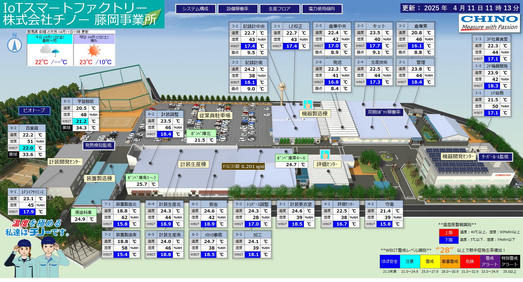
Task: Click the 計装生産棟 building label
Action: tap(193, 164)
